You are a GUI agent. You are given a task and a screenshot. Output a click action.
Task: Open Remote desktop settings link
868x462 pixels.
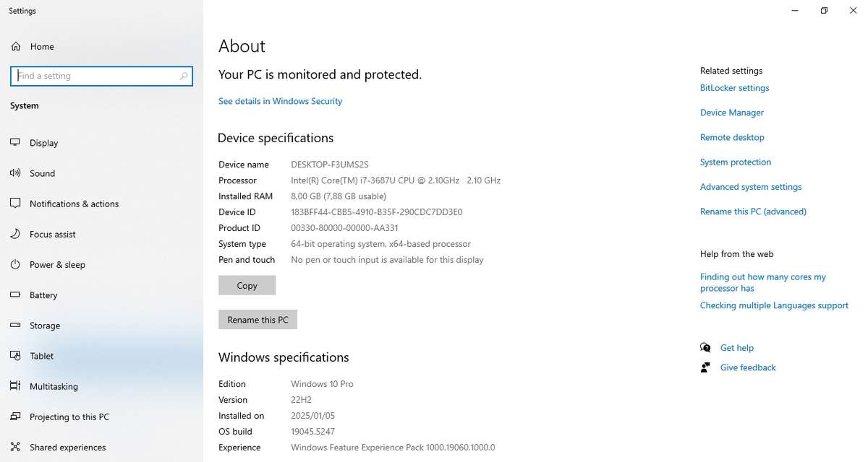coord(732,137)
